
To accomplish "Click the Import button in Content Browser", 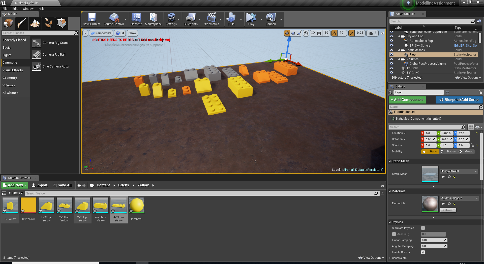I will click(x=40, y=185).
